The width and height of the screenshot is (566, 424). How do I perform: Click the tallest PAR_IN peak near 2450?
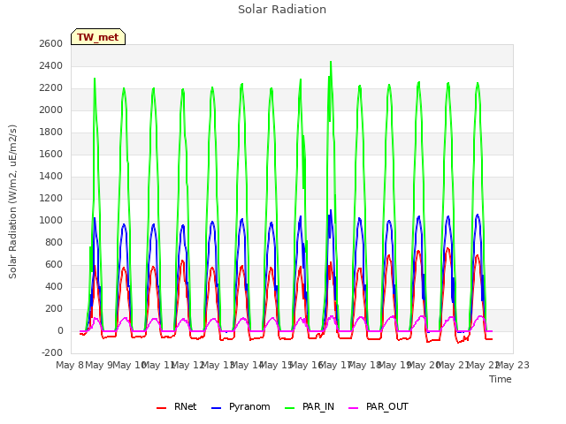point(331,62)
